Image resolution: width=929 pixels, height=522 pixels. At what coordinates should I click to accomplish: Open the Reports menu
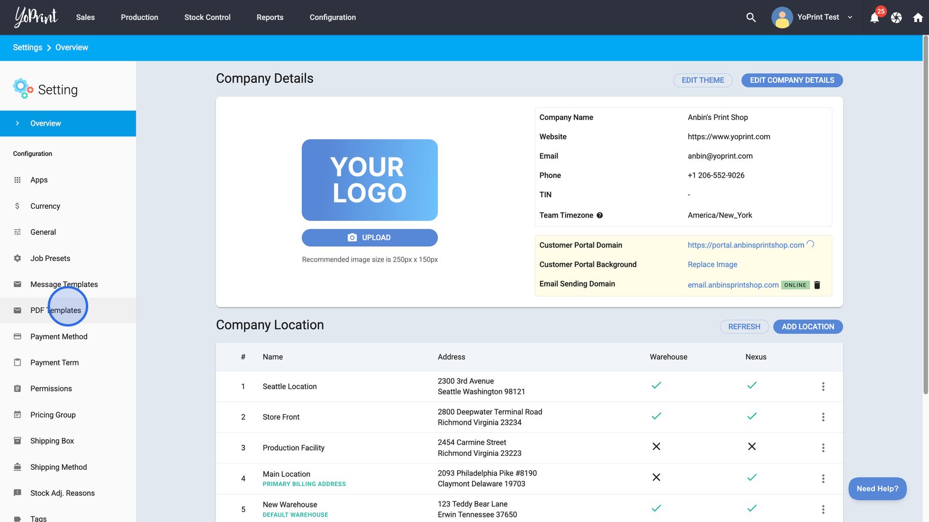pyautogui.click(x=270, y=17)
